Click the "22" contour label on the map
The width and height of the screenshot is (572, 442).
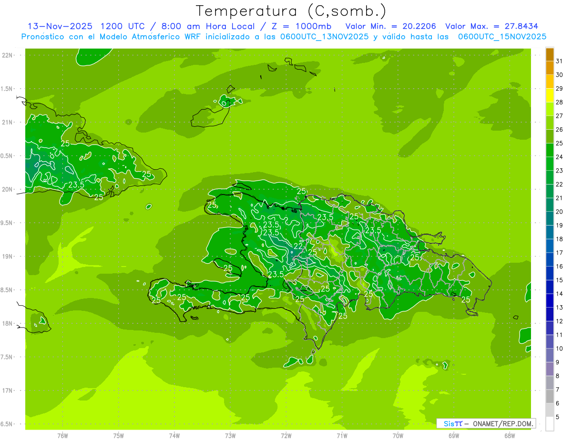298,246
